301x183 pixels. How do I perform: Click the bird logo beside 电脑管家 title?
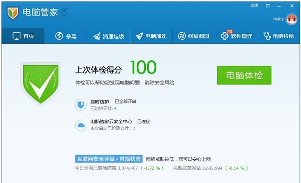(63, 13)
